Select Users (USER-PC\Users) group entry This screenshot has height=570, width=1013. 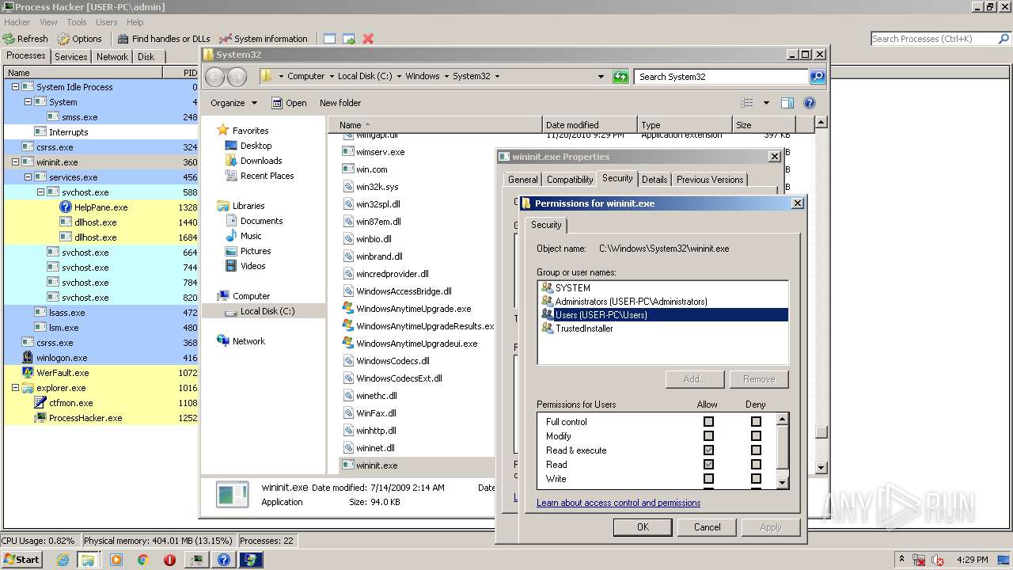coord(662,315)
